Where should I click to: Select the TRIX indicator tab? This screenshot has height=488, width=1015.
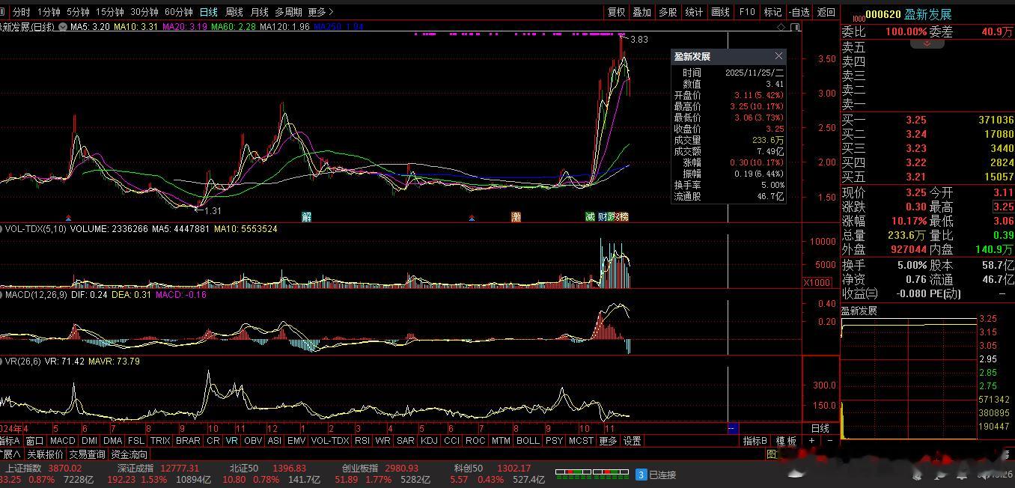160,441
